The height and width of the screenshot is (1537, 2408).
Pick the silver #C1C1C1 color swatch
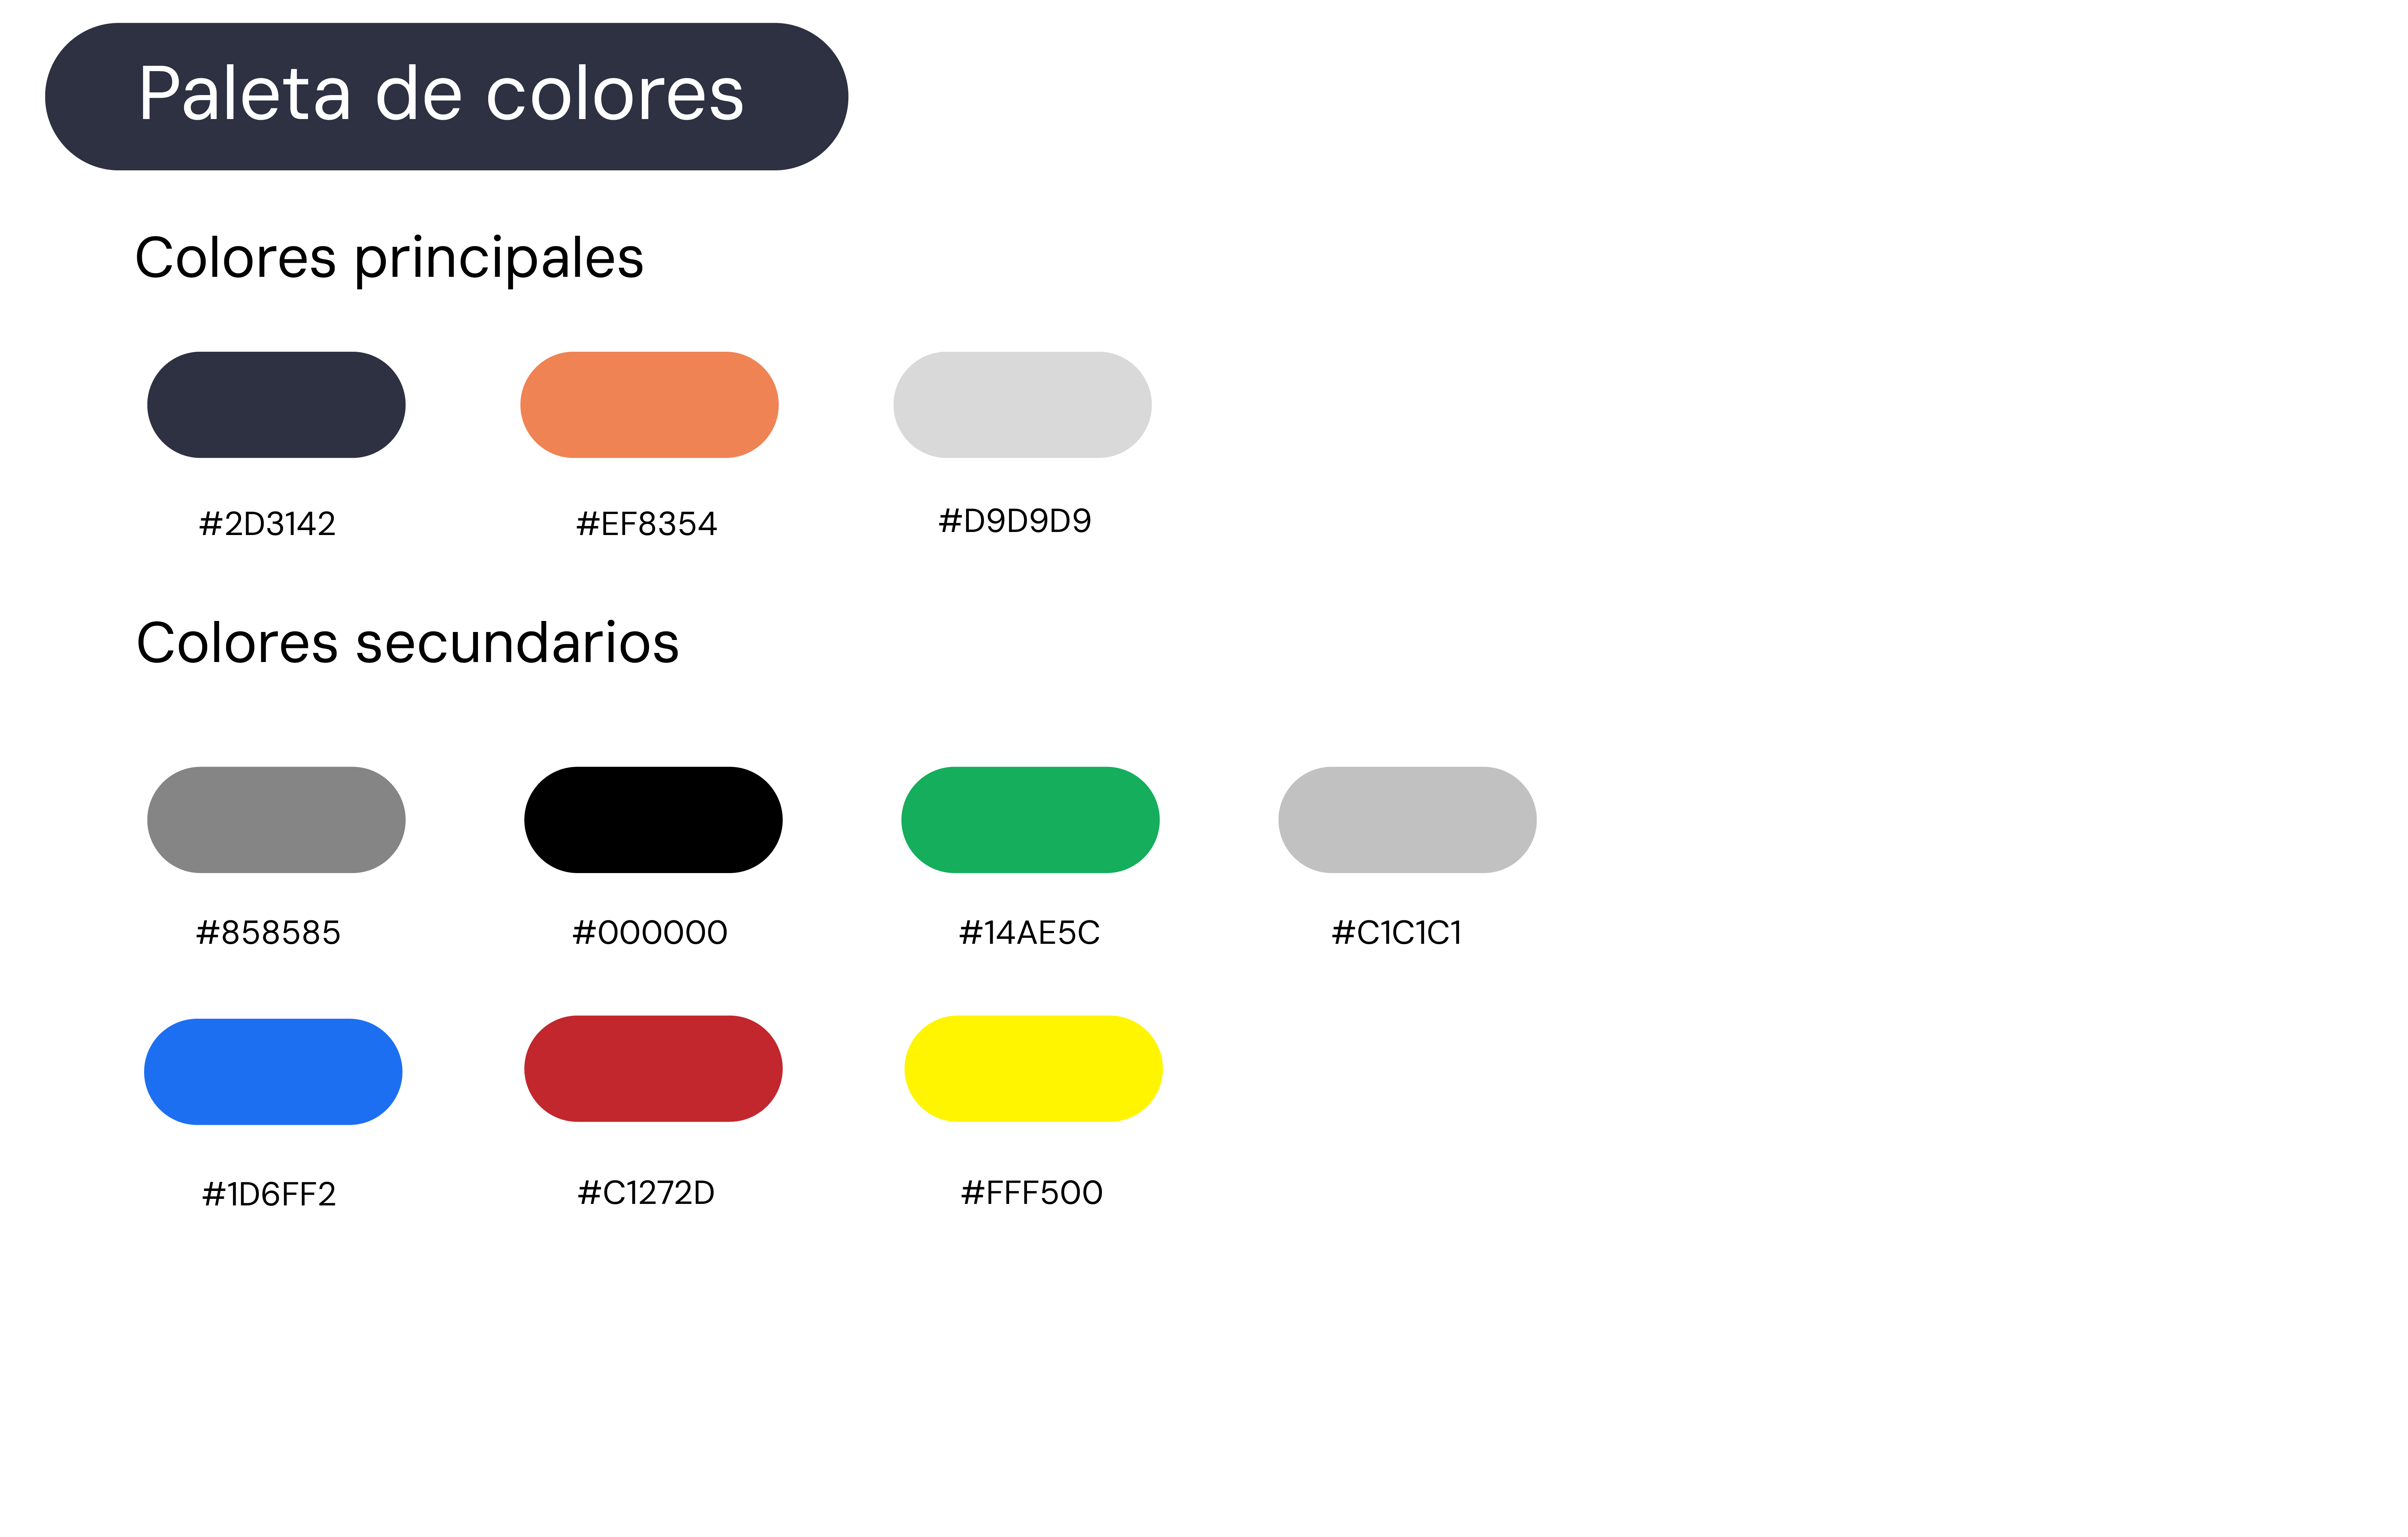1407,820
